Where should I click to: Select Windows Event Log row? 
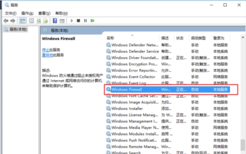[168, 83]
